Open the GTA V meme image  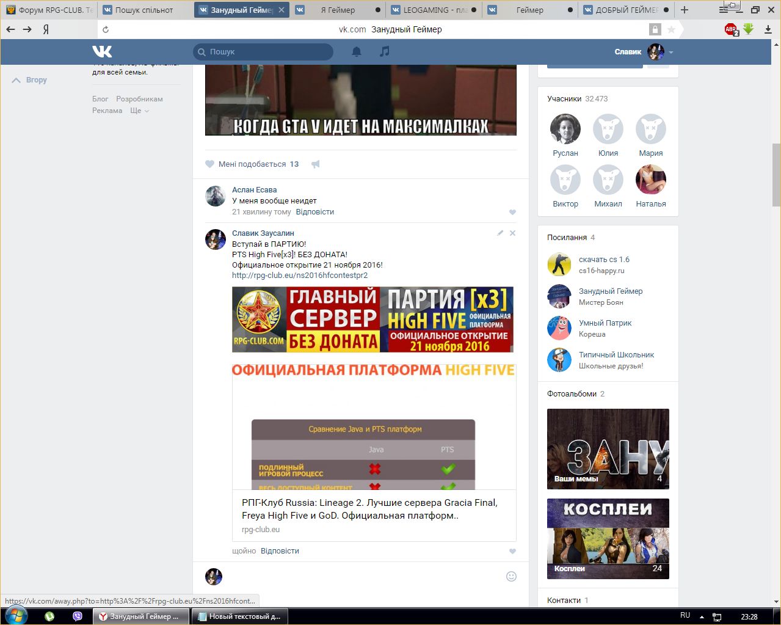point(361,100)
